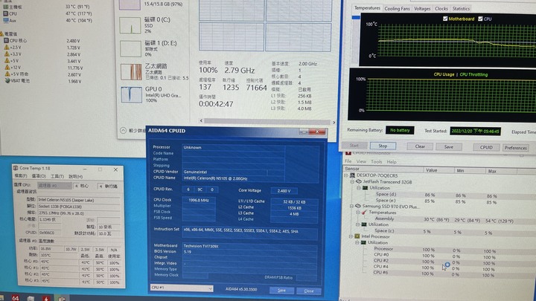Viewport: 536px width, 301px height.
Task: Switch to the Clocks tab
Action: pos(441,8)
